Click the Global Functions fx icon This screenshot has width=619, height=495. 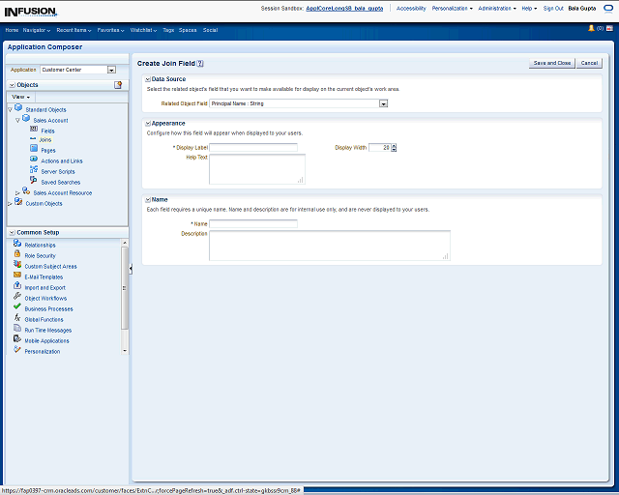17,319
